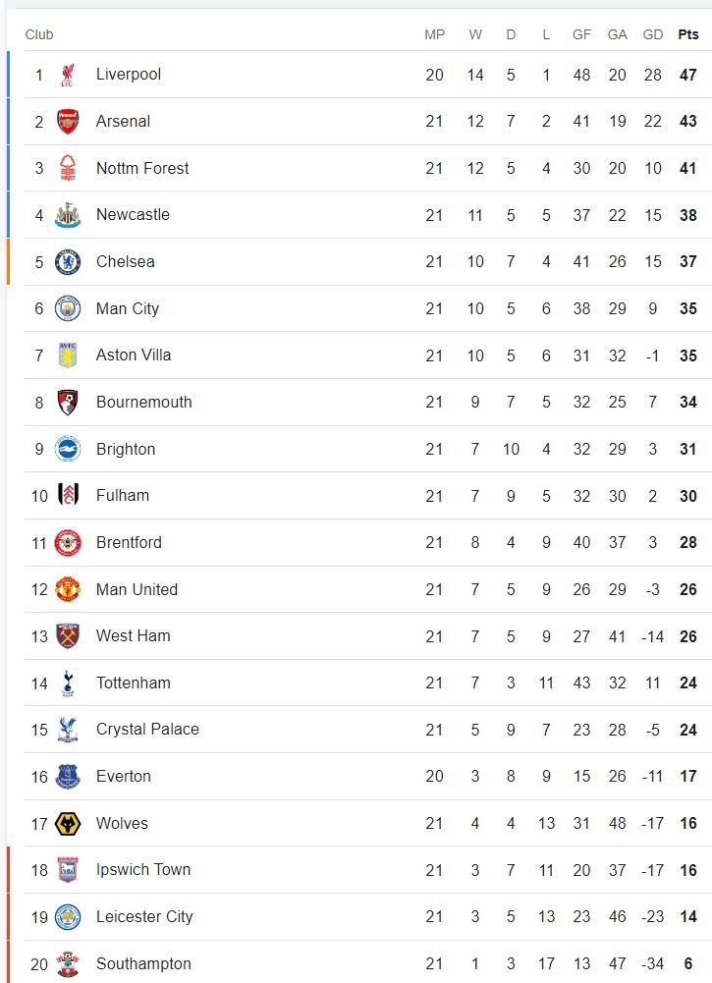Image resolution: width=712 pixels, height=983 pixels.
Task: Open the Newcastle team link
Action: click(133, 215)
